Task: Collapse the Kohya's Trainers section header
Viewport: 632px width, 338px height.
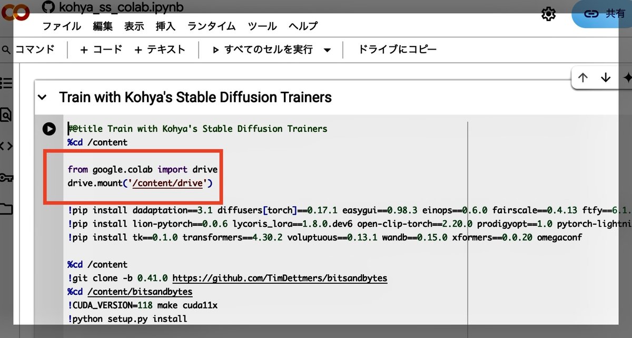Action: (x=42, y=97)
